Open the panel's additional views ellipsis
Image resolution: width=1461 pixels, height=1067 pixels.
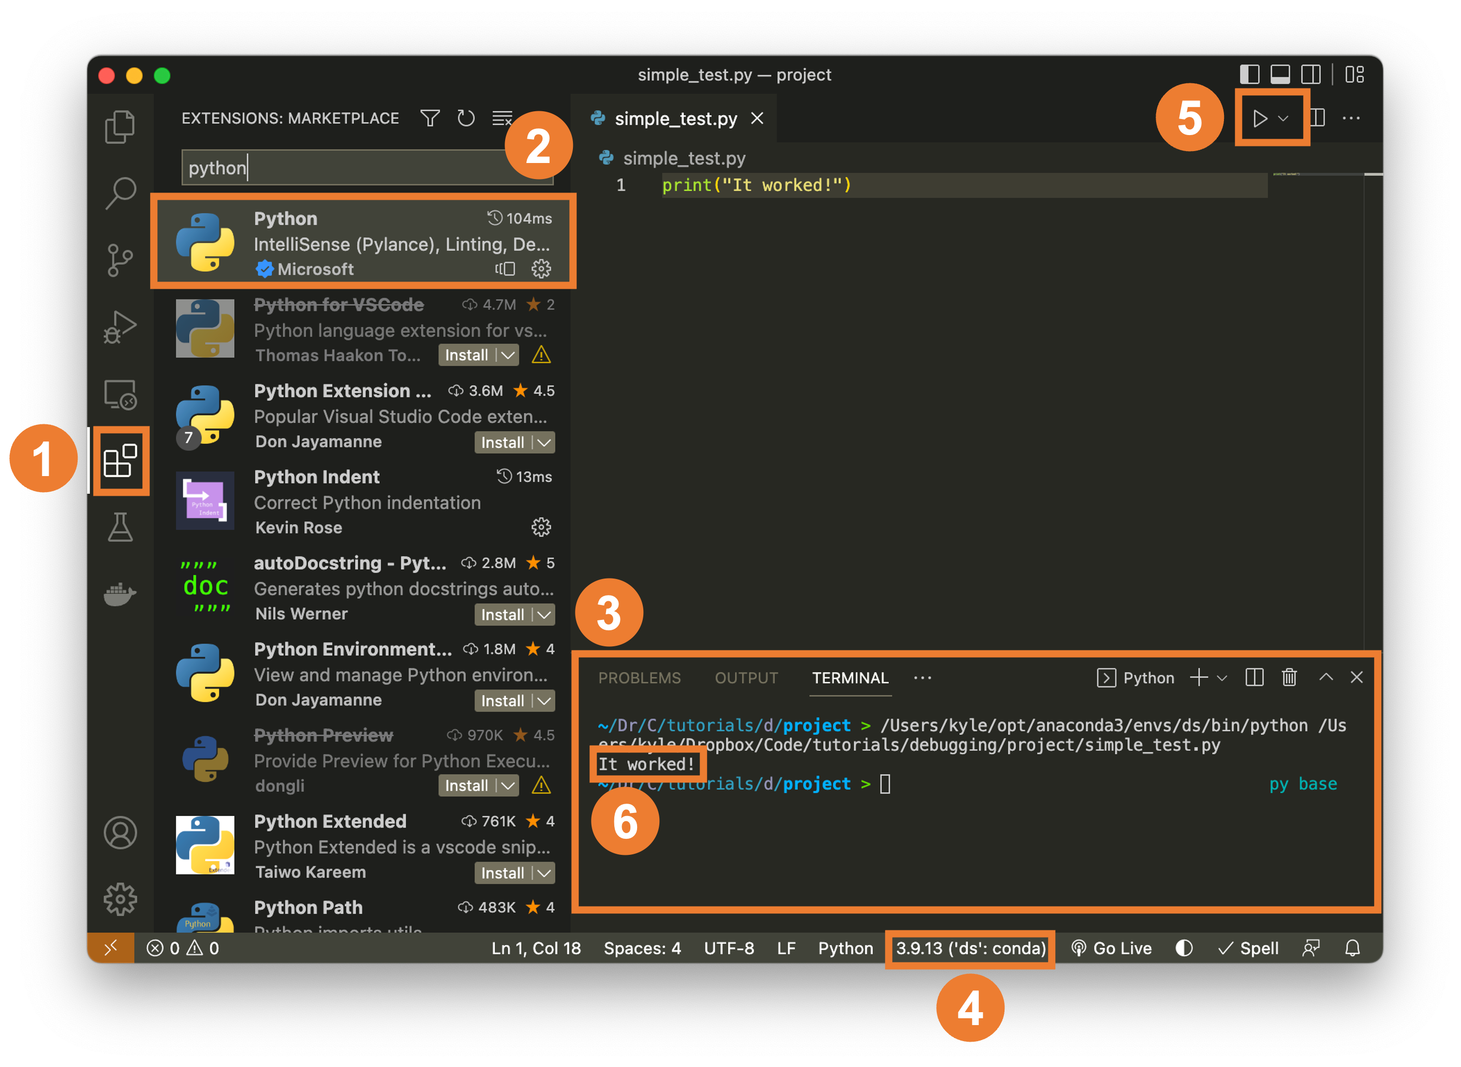click(x=922, y=677)
